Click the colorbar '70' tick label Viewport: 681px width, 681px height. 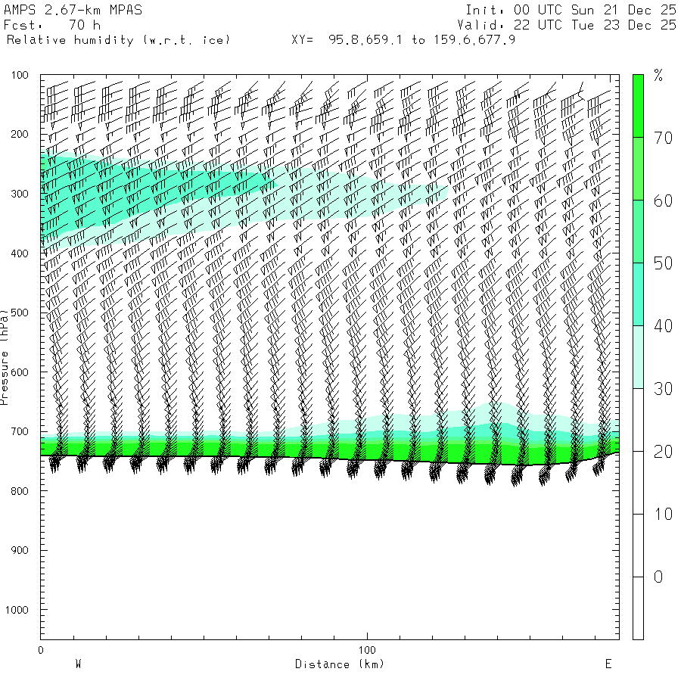point(663,138)
